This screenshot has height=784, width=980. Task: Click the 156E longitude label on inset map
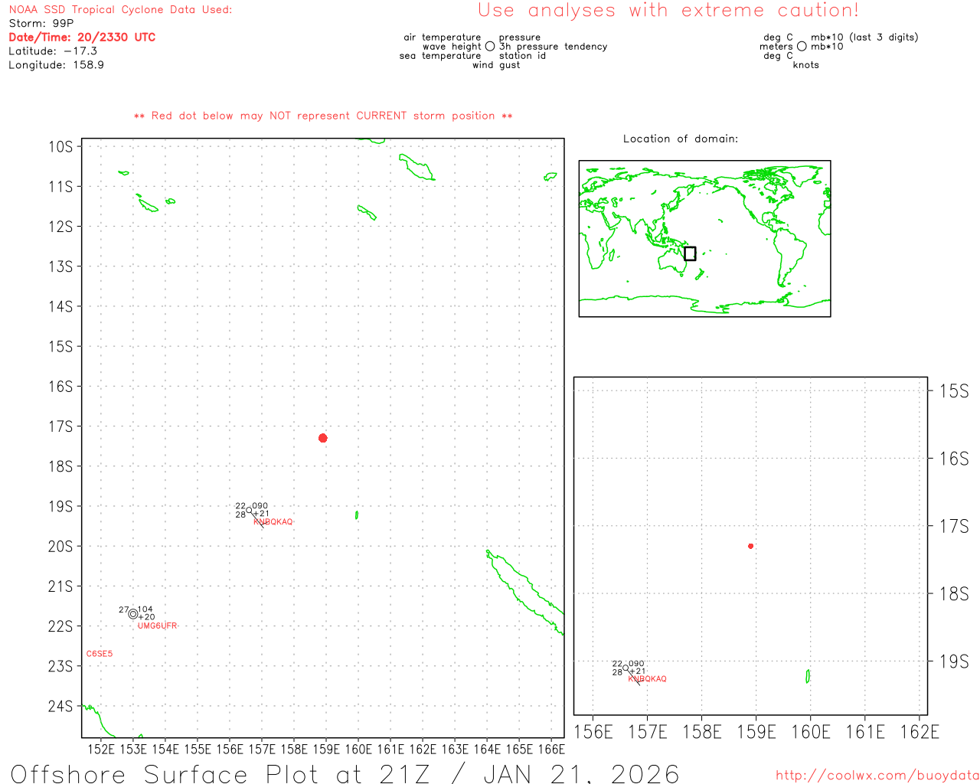pyautogui.click(x=593, y=732)
